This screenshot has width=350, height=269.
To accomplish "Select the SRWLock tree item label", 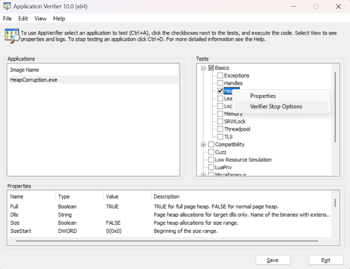I will point(235,121).
